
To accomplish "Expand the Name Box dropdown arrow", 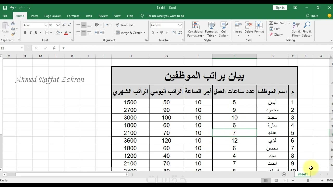I will coord(22,48).
